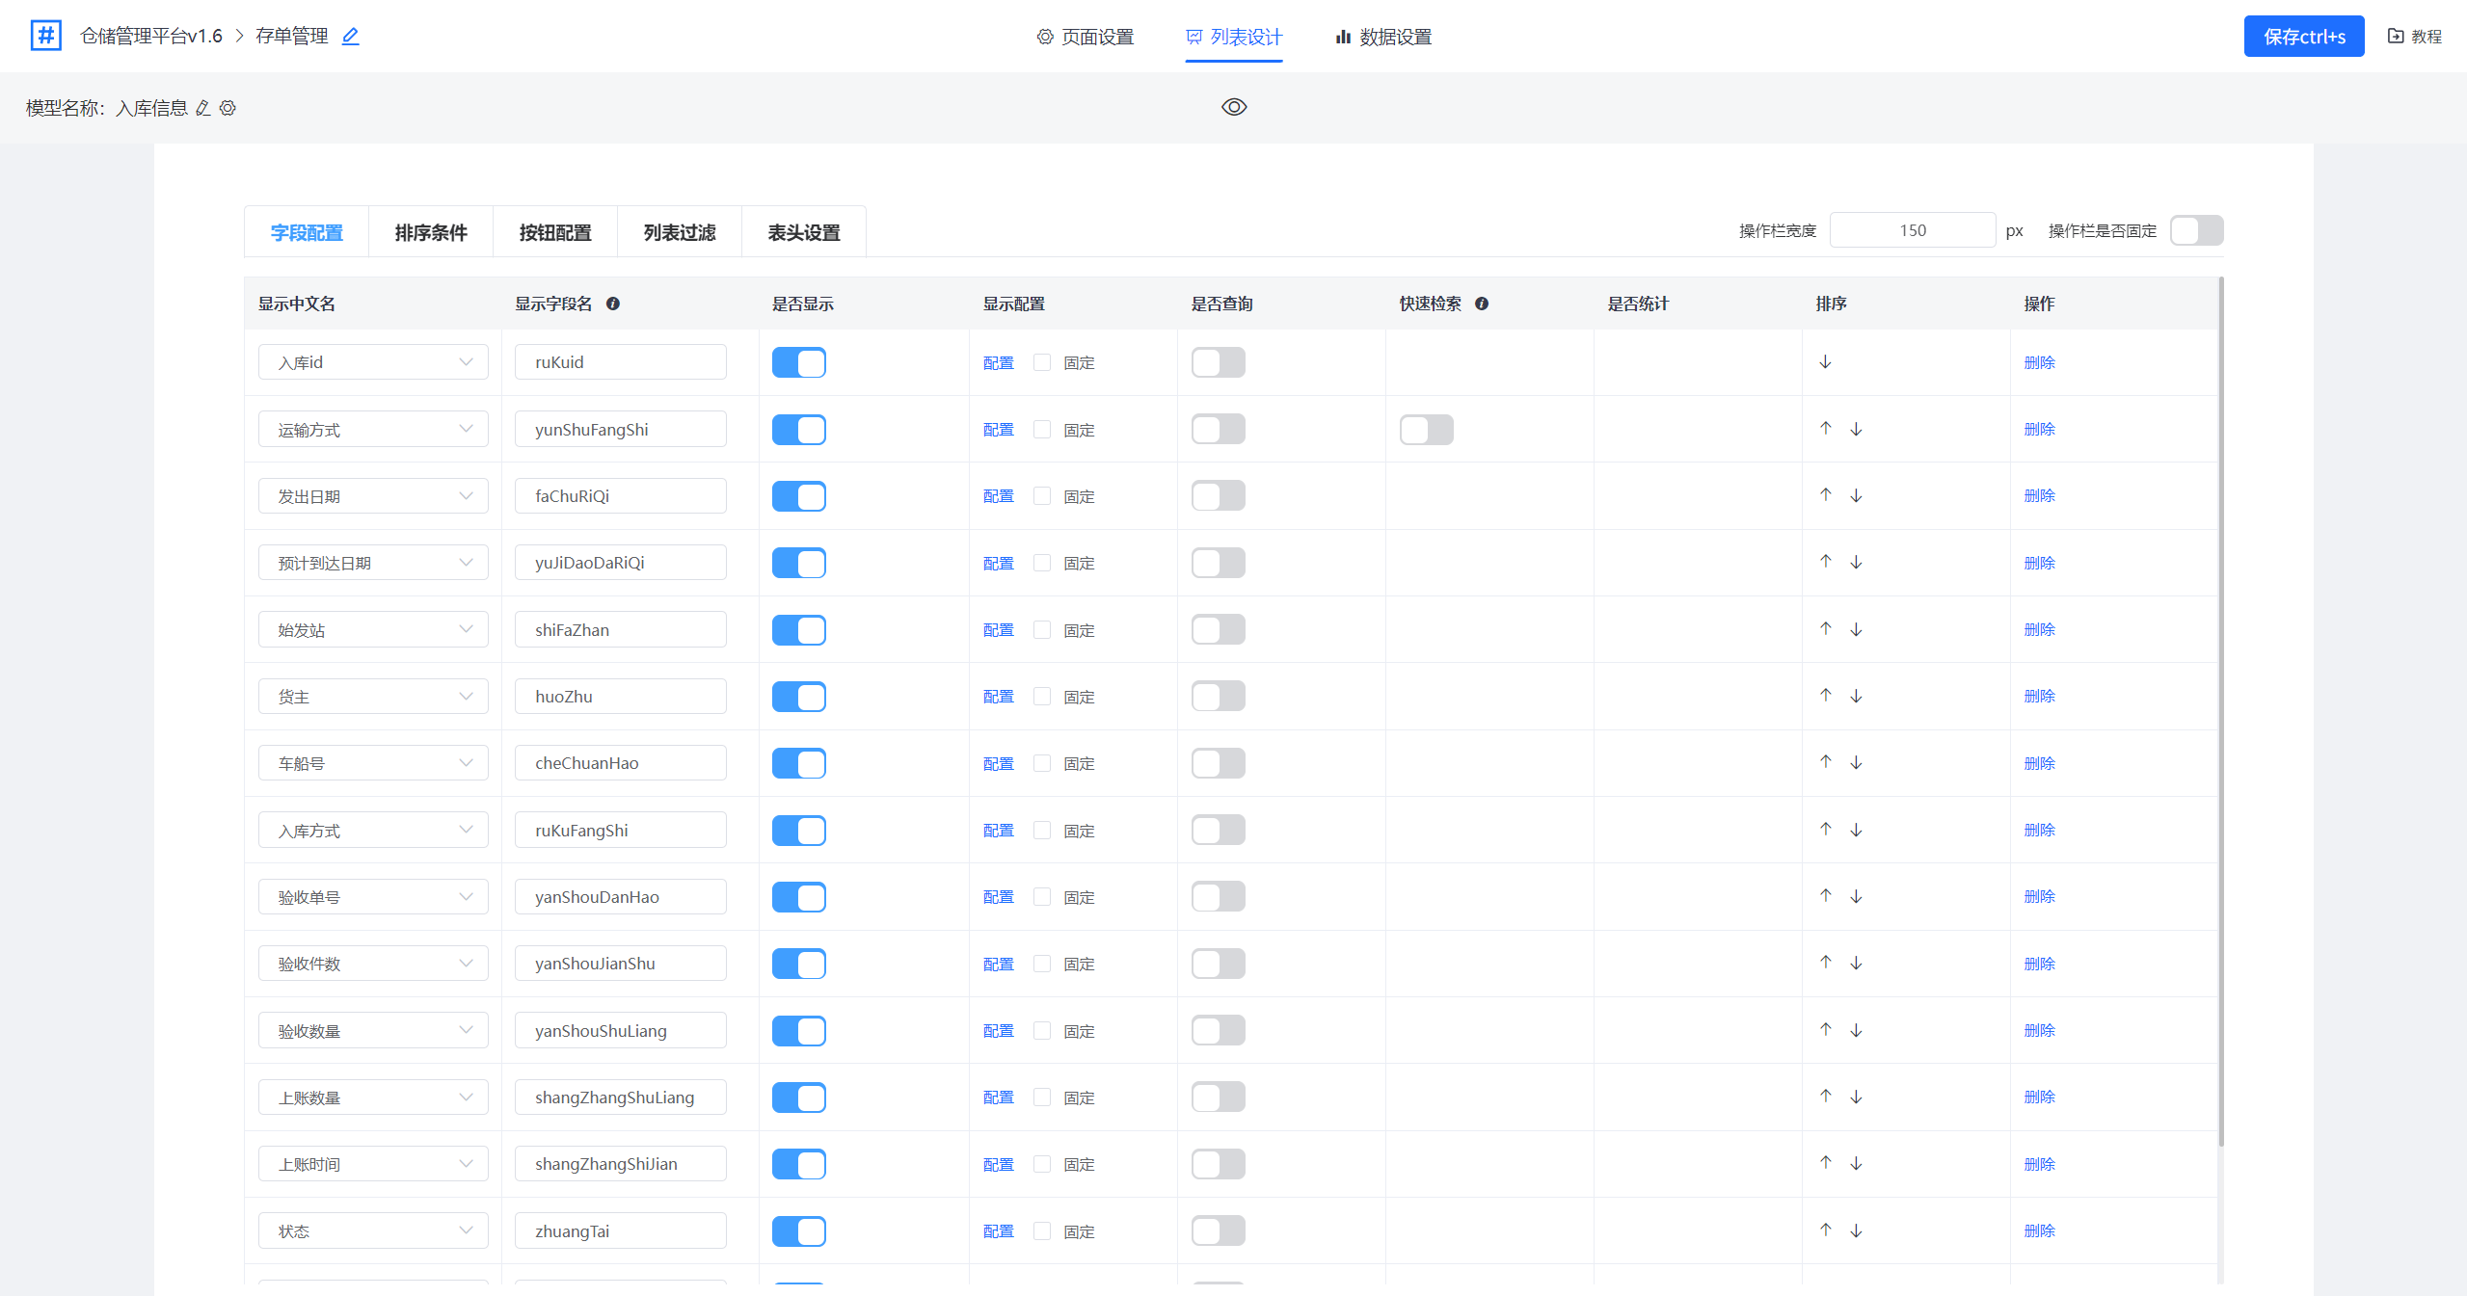
Task: Move 车船号 row up
Action: pos(1825,762)
